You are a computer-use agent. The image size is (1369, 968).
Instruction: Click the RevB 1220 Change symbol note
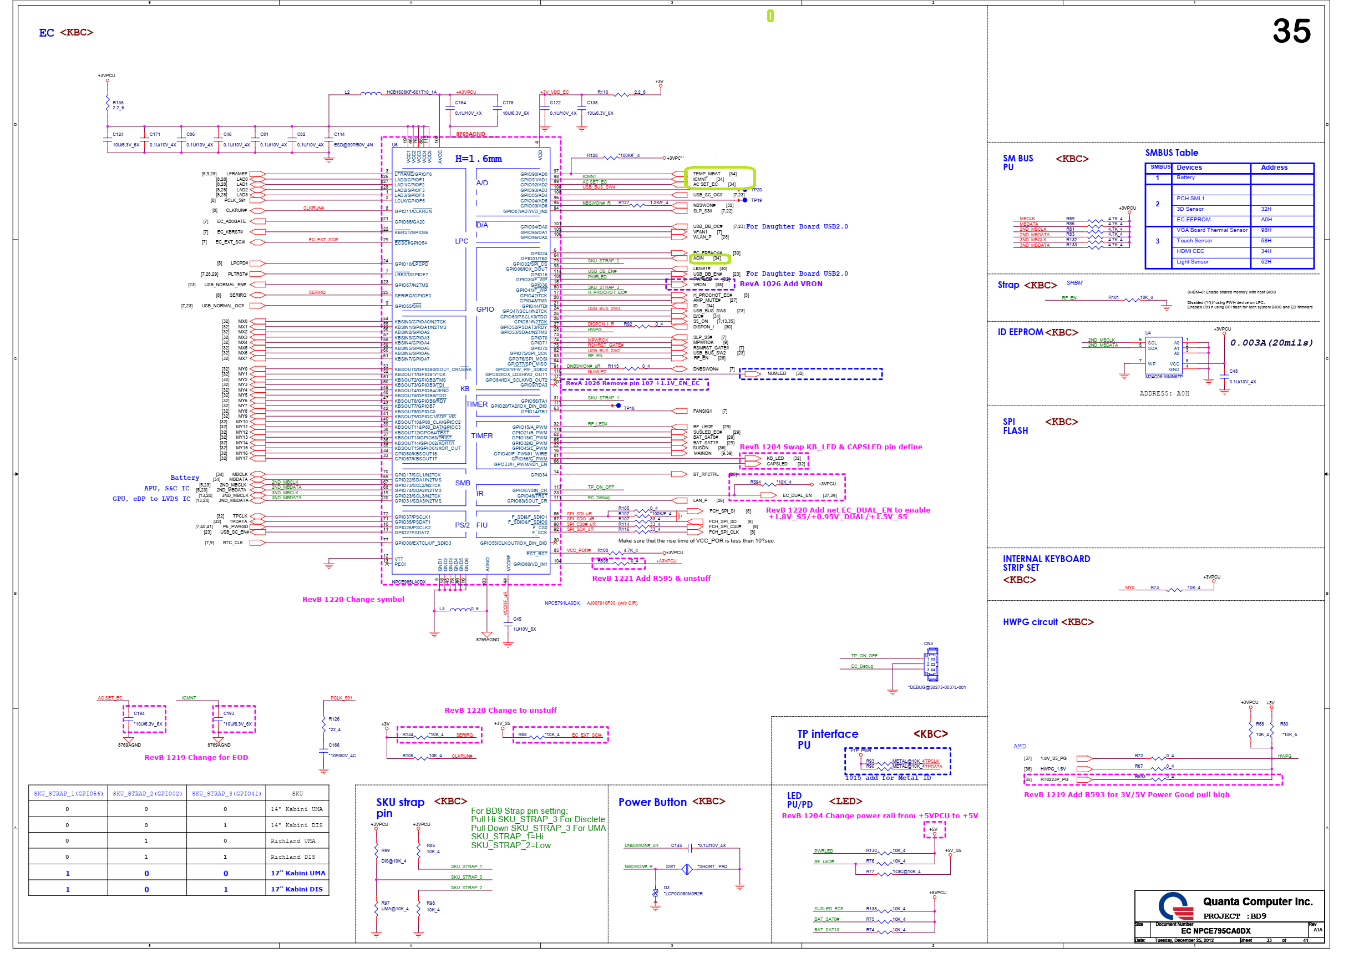(x=353, y=600)
